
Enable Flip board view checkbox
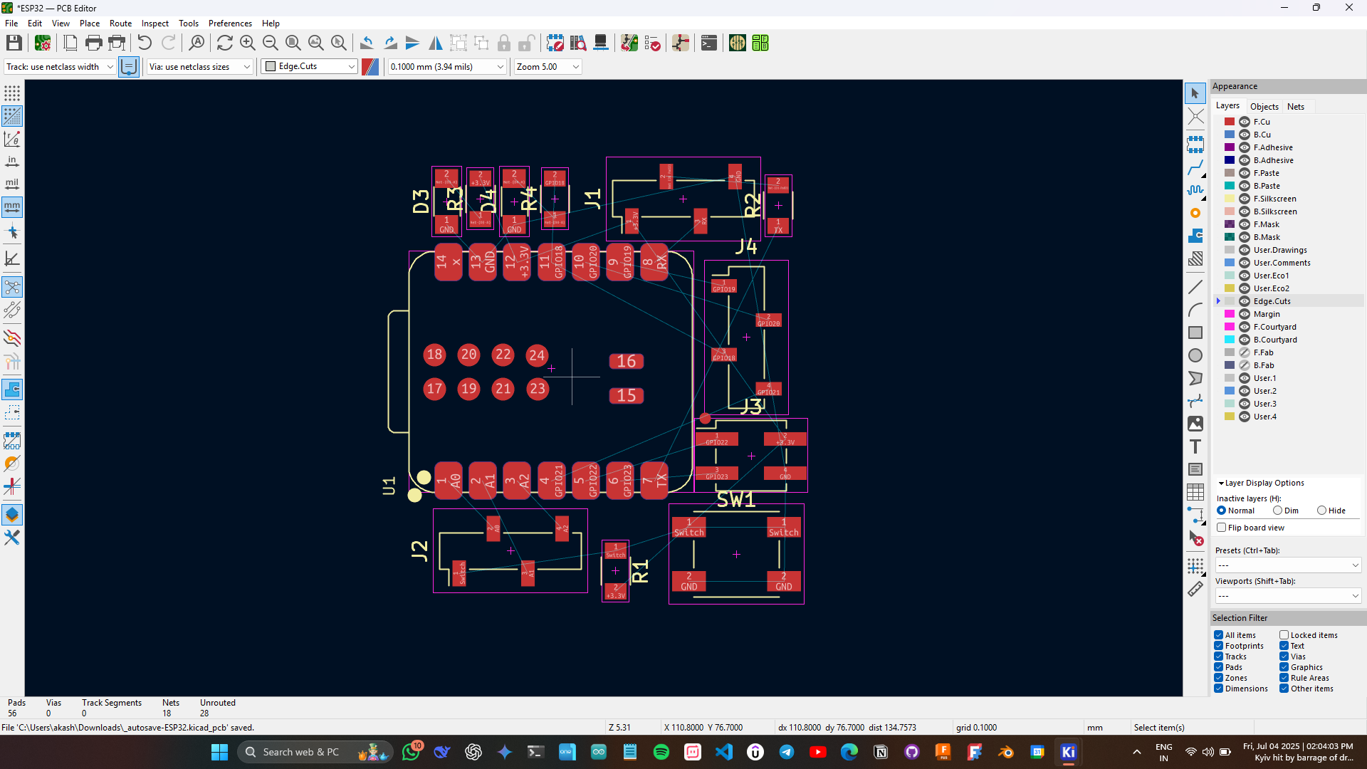[x=1222, y=528]
